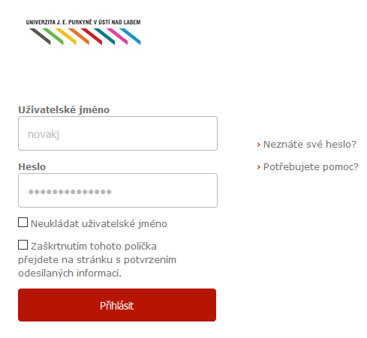Click the yellow stripe in the logo
Image resolution: width=367 pixels, height=338 pixels.
coord(66,36)
